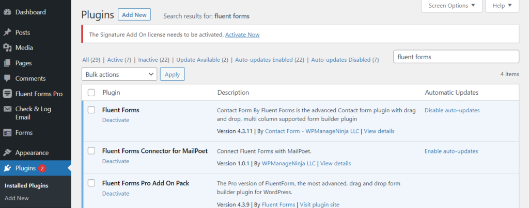Open Media menu item
529x208 pixels.
24,48
